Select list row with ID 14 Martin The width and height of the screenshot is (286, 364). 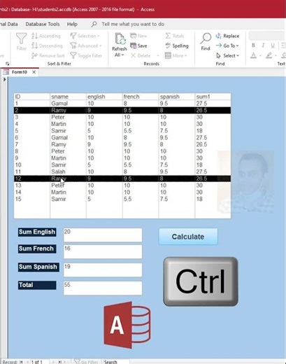click(x=122, y=192)
